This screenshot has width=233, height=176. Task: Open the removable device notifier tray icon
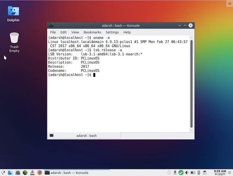175,172
